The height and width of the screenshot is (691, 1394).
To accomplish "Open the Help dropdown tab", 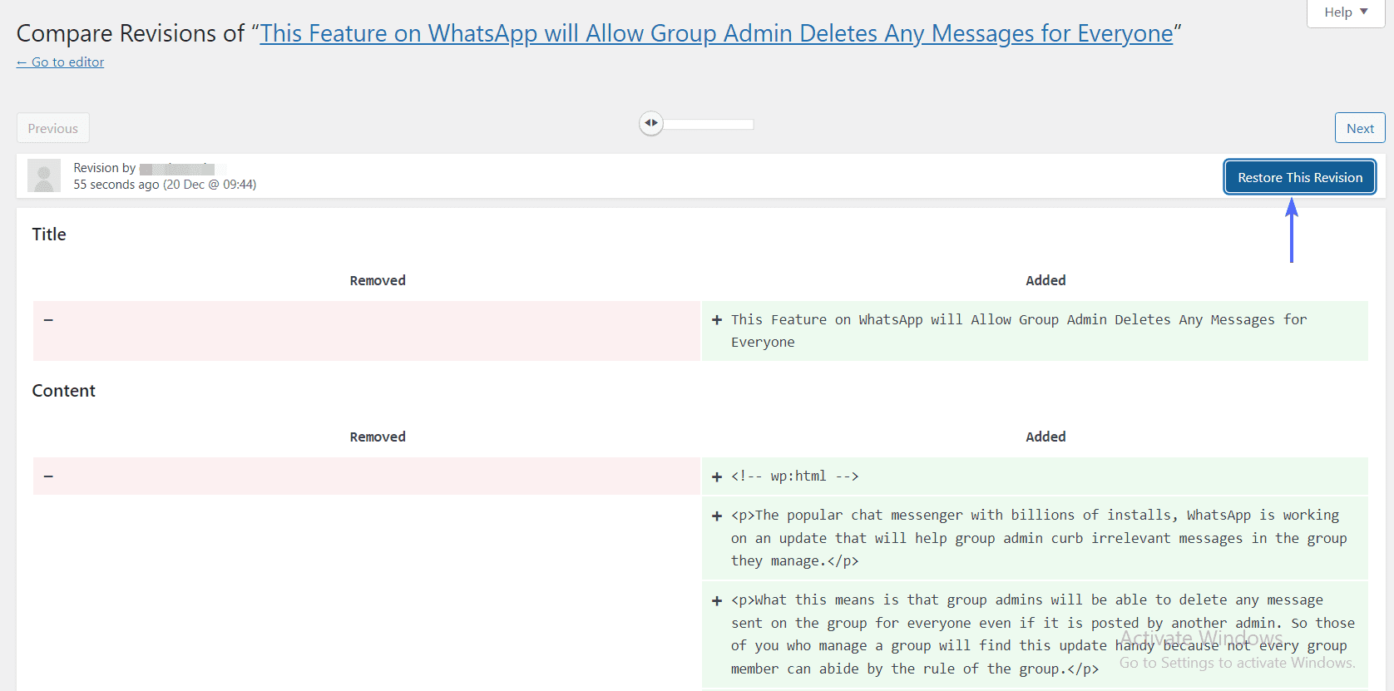I will point(1345,12).
